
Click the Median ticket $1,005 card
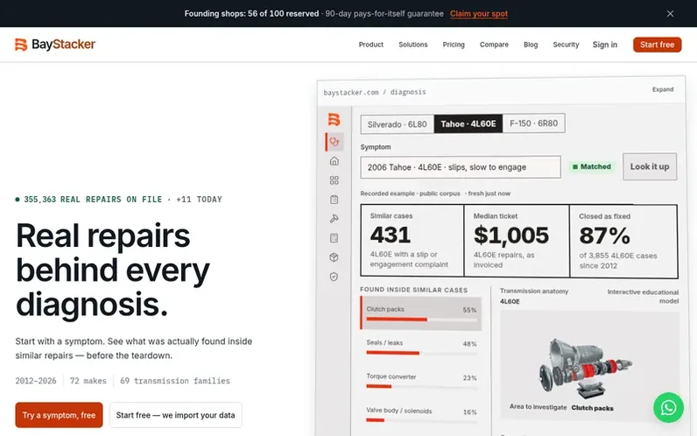click(517, 241)
